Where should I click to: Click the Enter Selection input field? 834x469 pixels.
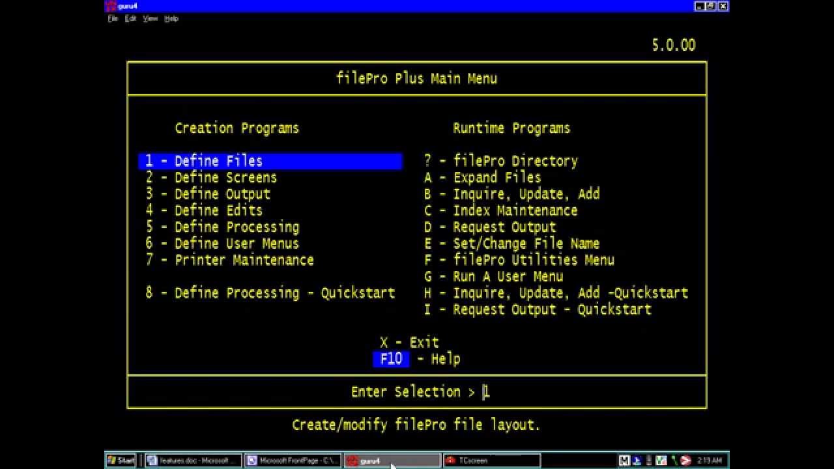coord(486,392)
